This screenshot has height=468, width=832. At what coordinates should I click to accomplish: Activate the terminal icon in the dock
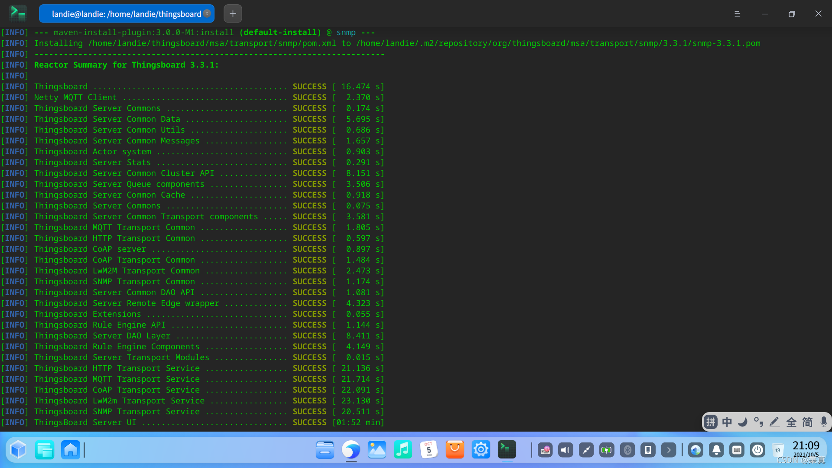point(507,450)
